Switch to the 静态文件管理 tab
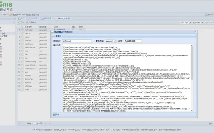214x133 pixels. (x=64, y=19)
